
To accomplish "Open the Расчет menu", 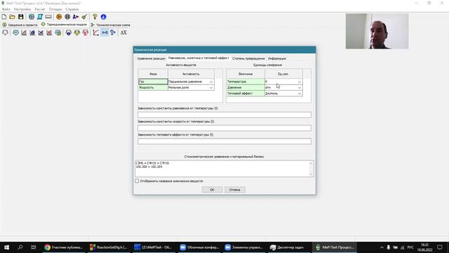I will click(40, 9).
